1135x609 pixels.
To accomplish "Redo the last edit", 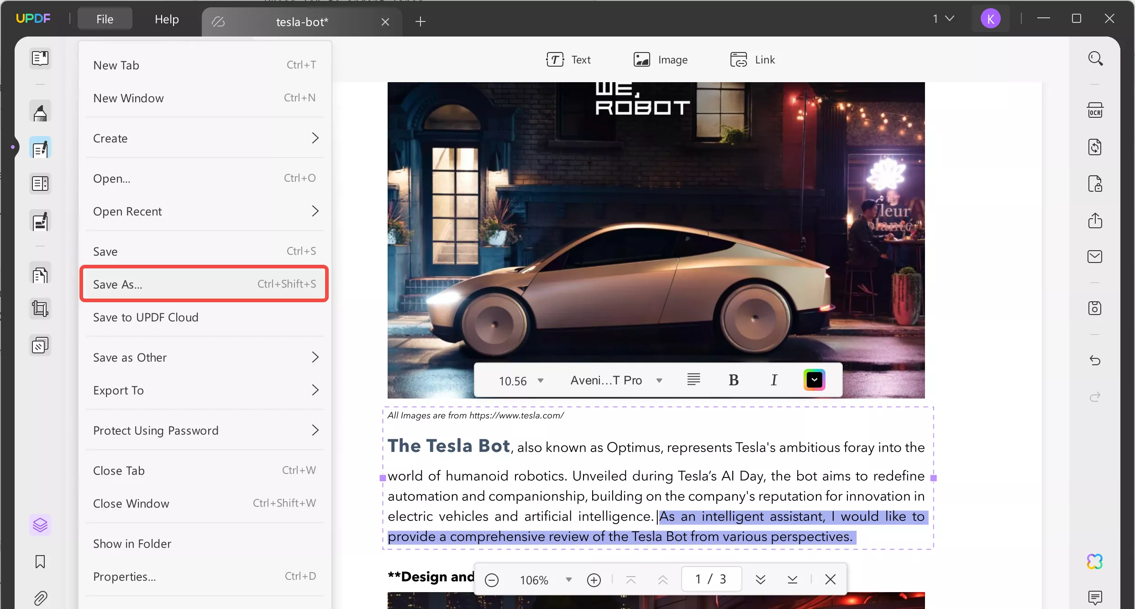I will [1095, 397].
